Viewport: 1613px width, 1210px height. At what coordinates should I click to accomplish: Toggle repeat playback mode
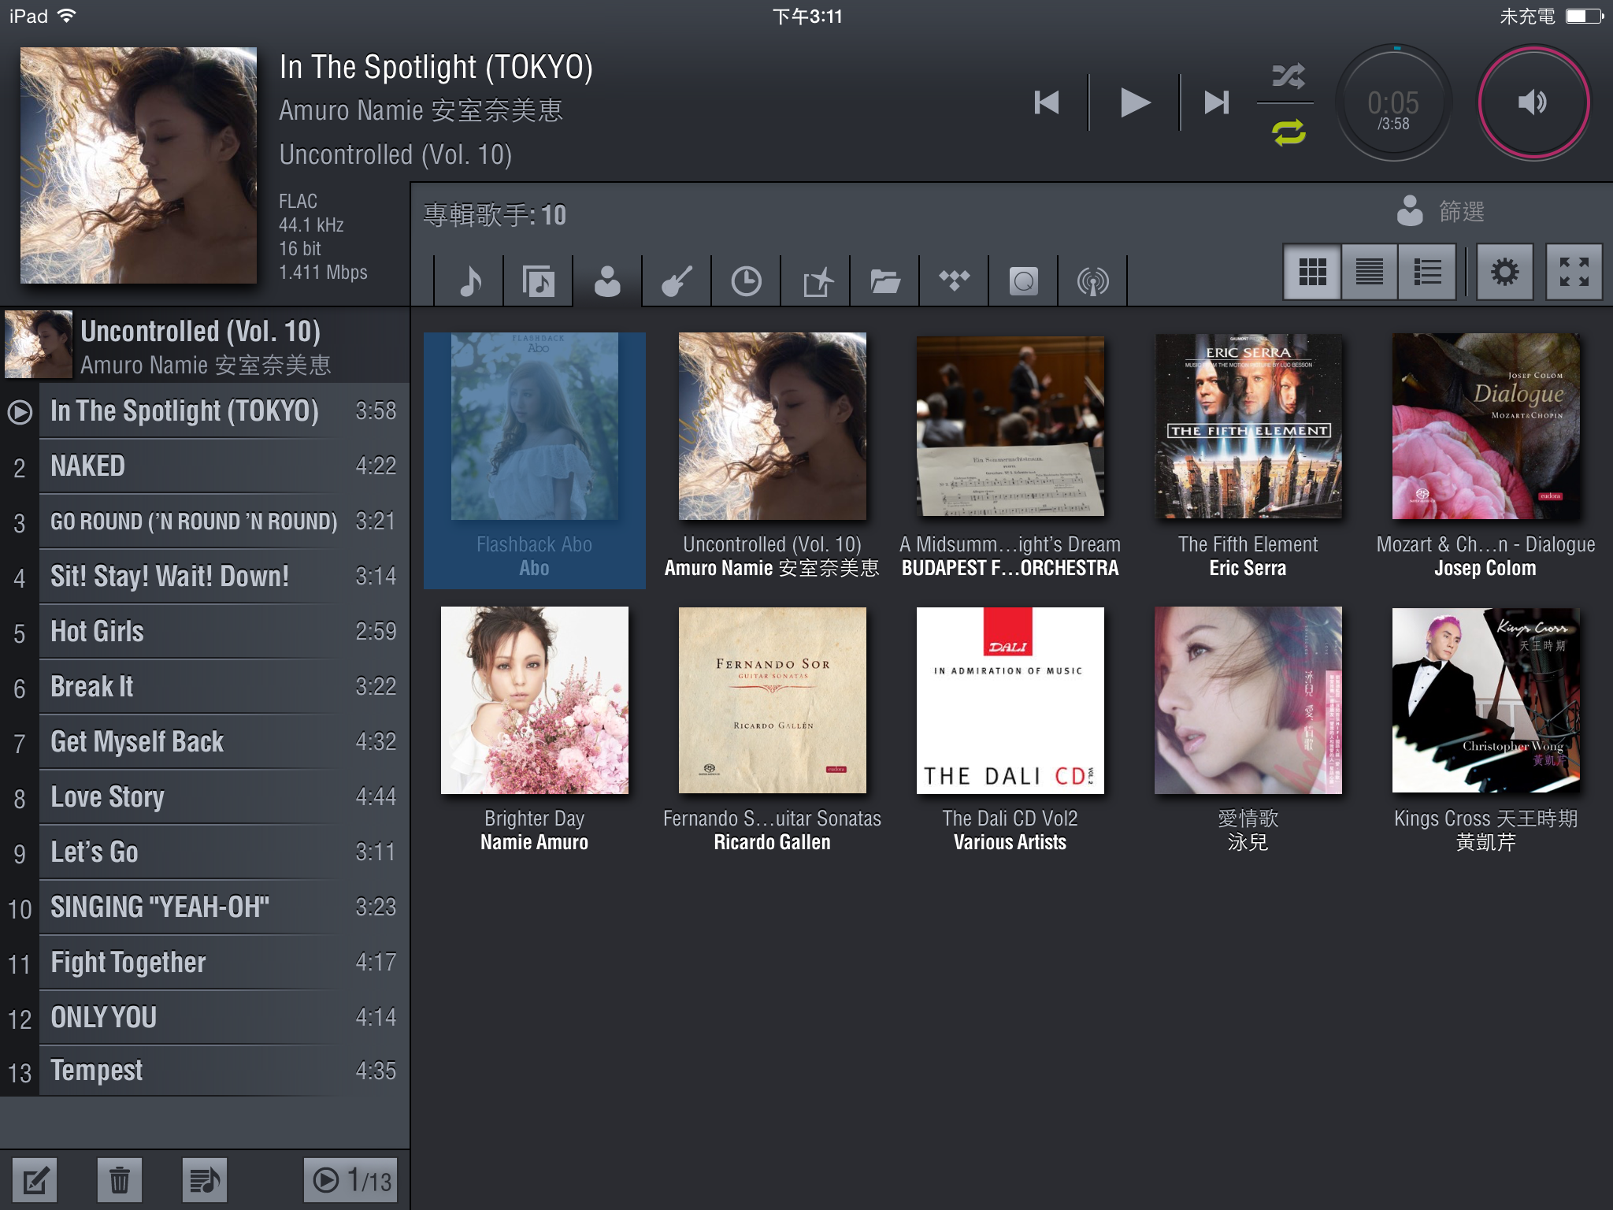[1289, 132]
